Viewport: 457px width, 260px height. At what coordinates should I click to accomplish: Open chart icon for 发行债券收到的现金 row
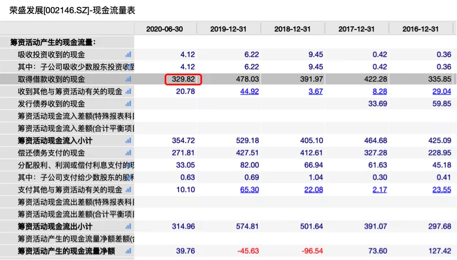pos(128,104)
